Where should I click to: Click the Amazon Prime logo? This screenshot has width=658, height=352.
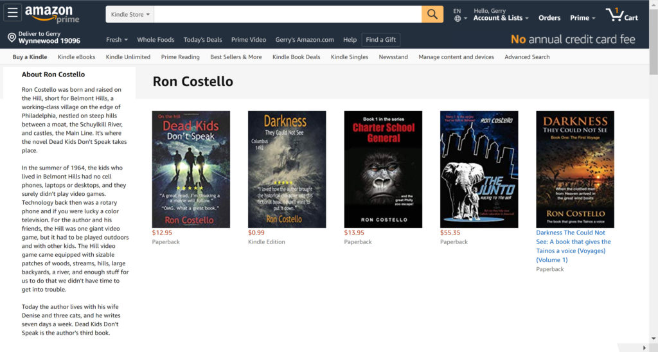[x=52, y=14]
